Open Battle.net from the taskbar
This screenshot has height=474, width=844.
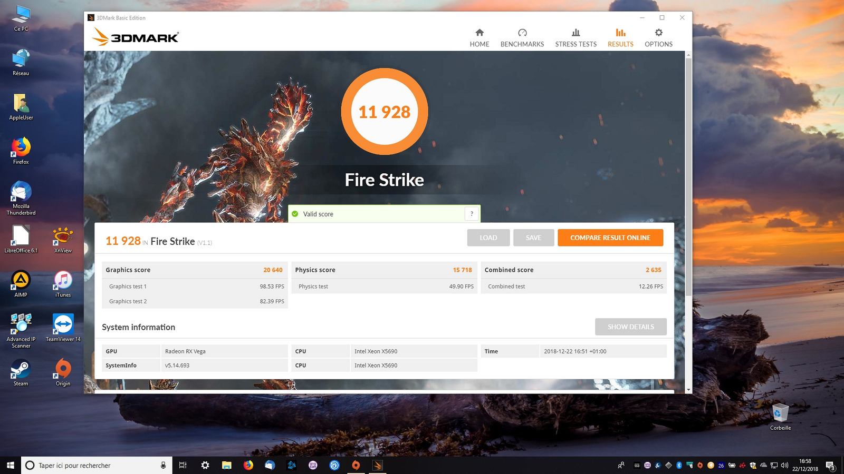tap(291, 465)
